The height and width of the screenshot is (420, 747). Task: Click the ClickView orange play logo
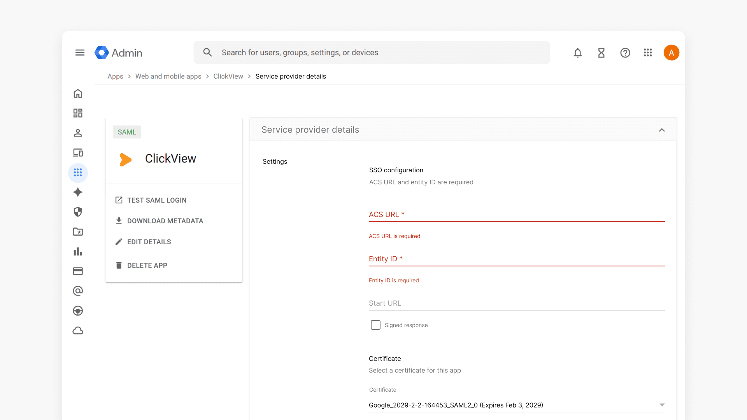[x=125, y=159]
